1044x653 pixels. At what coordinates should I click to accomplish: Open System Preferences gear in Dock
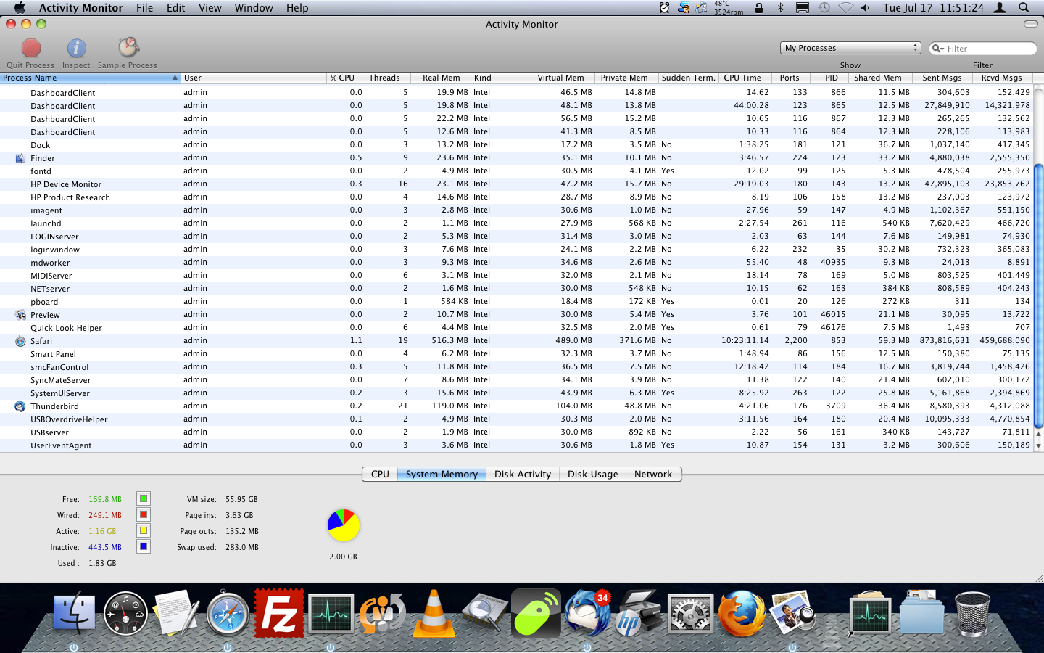[691, 614]
